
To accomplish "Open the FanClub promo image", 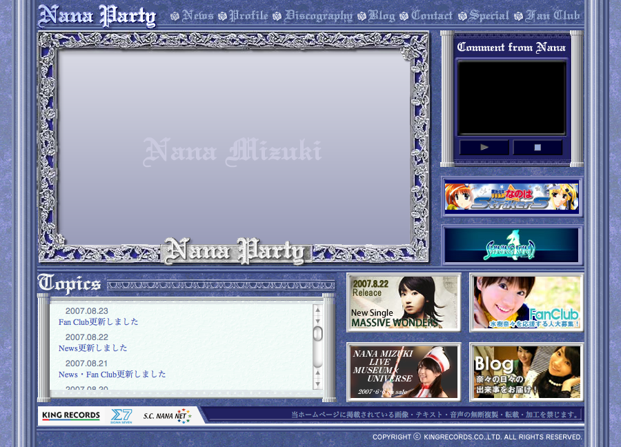I will [x=526, y=303].
